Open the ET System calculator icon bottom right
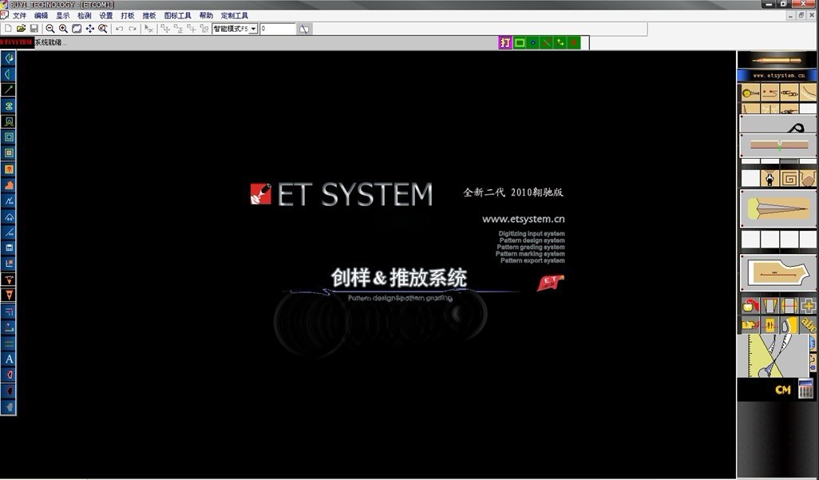The height and width of the screenshot is (480, 819). (804, 389)
